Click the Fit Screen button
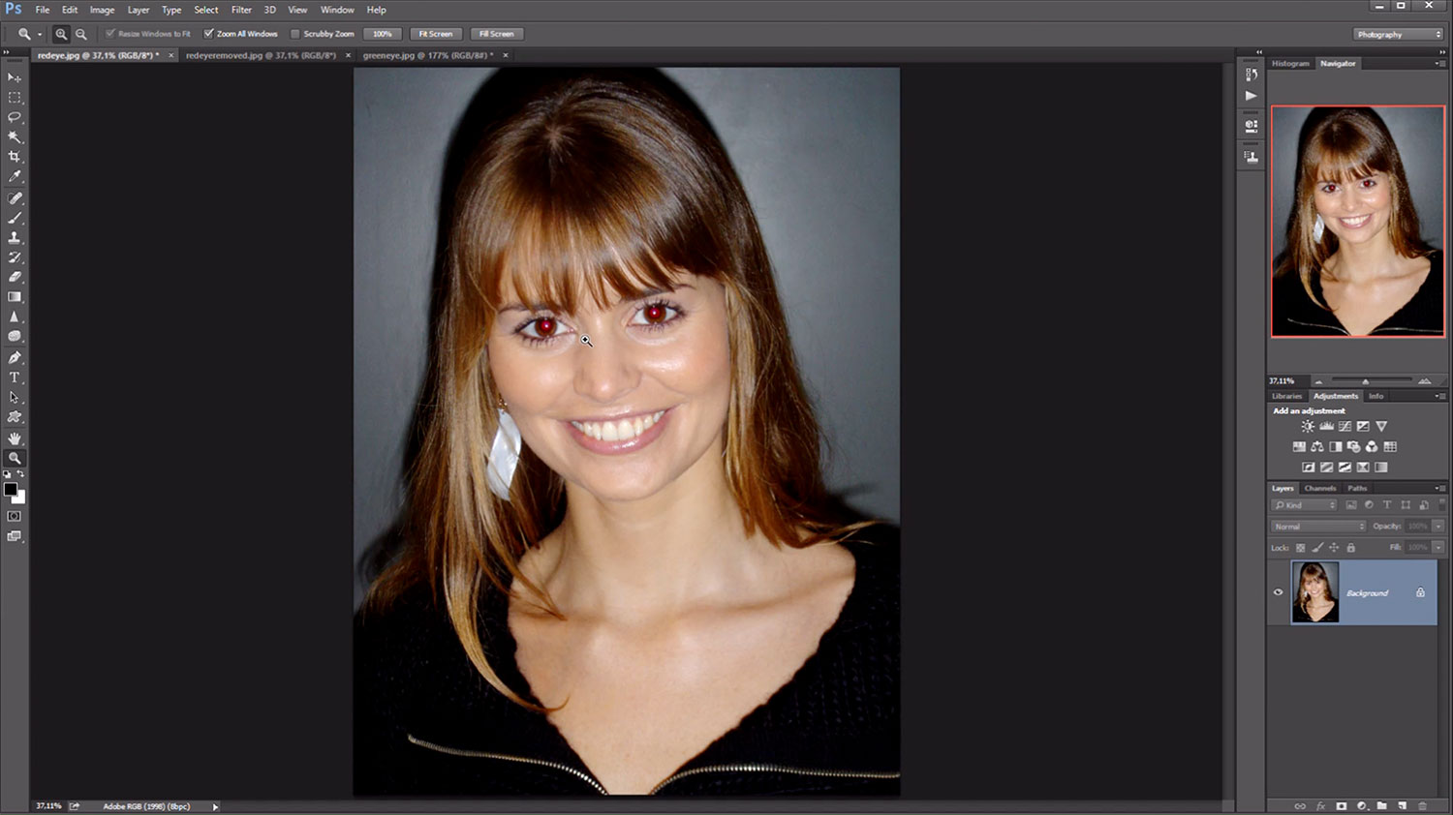The image size is (1453, 815). (435, 34)
